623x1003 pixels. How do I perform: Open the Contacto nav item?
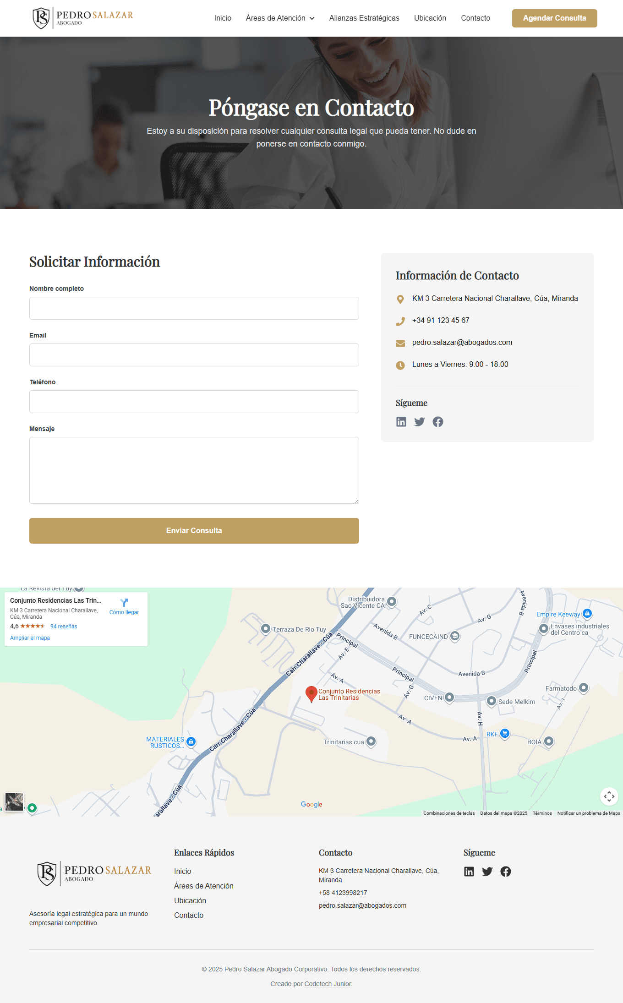(475, 18)
